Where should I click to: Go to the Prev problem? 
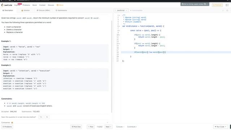click(91, 127)
